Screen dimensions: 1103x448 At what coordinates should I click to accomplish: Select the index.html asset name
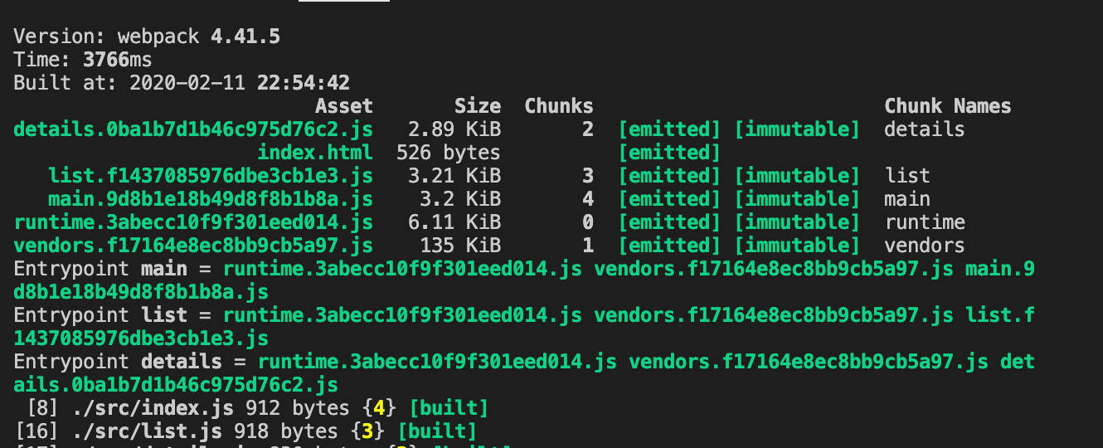coord(315,153)
